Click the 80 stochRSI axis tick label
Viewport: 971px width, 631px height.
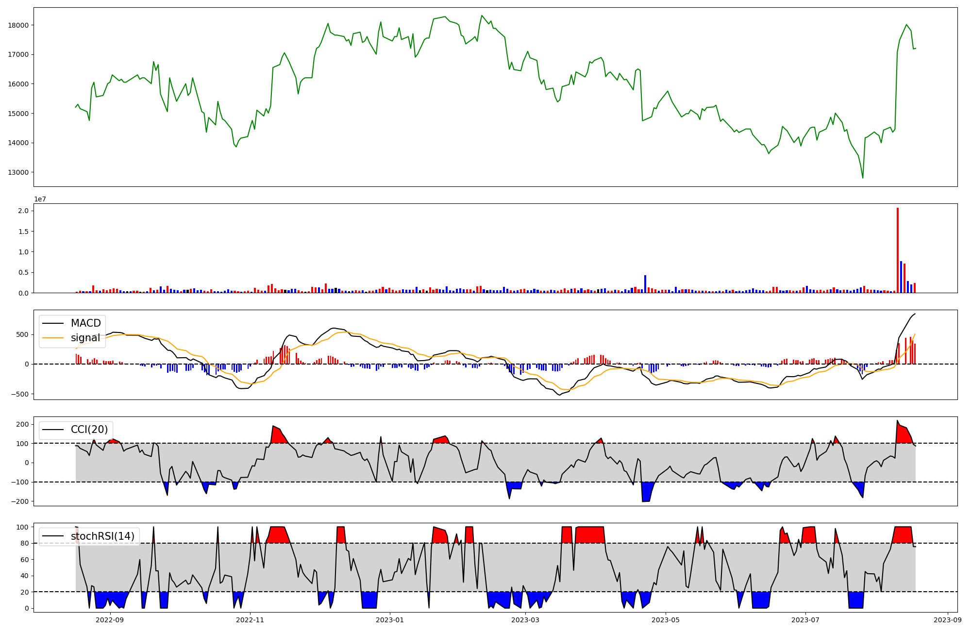[24, 543]
